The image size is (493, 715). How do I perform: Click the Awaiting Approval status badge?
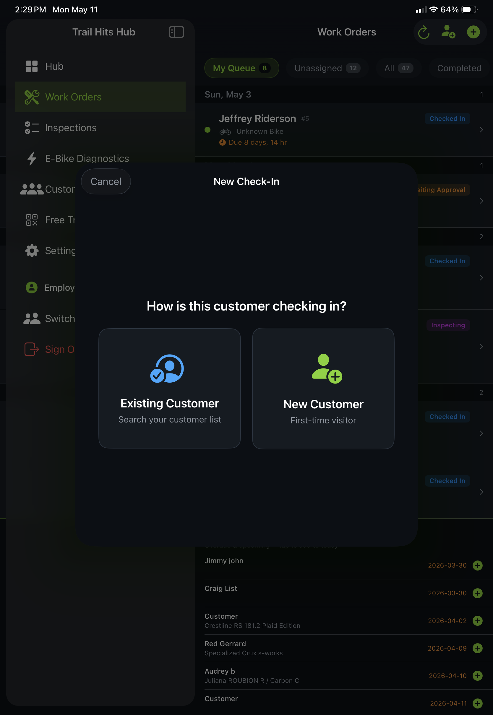click(444, 190)
